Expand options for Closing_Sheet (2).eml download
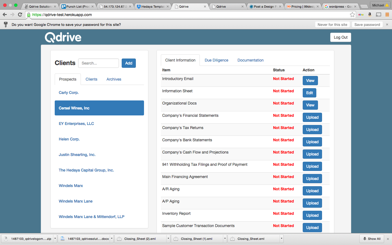 pyautogui.click(x=168, y=239)
